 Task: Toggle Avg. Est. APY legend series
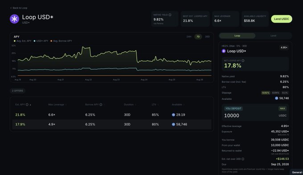tap(23, 41)
